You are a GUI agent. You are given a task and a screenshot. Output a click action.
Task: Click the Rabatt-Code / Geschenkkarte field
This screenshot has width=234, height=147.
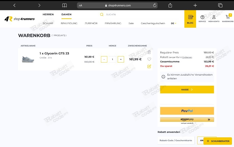coord(176,140)
